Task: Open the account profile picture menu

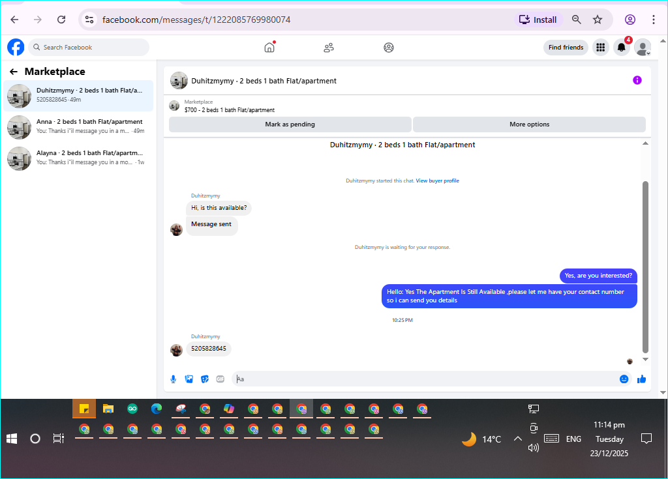Action: coord(643,48)
